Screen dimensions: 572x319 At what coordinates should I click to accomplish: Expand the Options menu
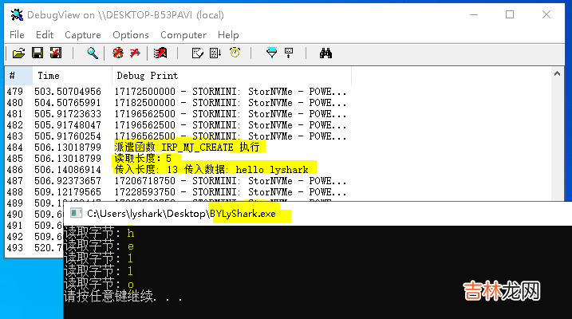click(130, 34)
